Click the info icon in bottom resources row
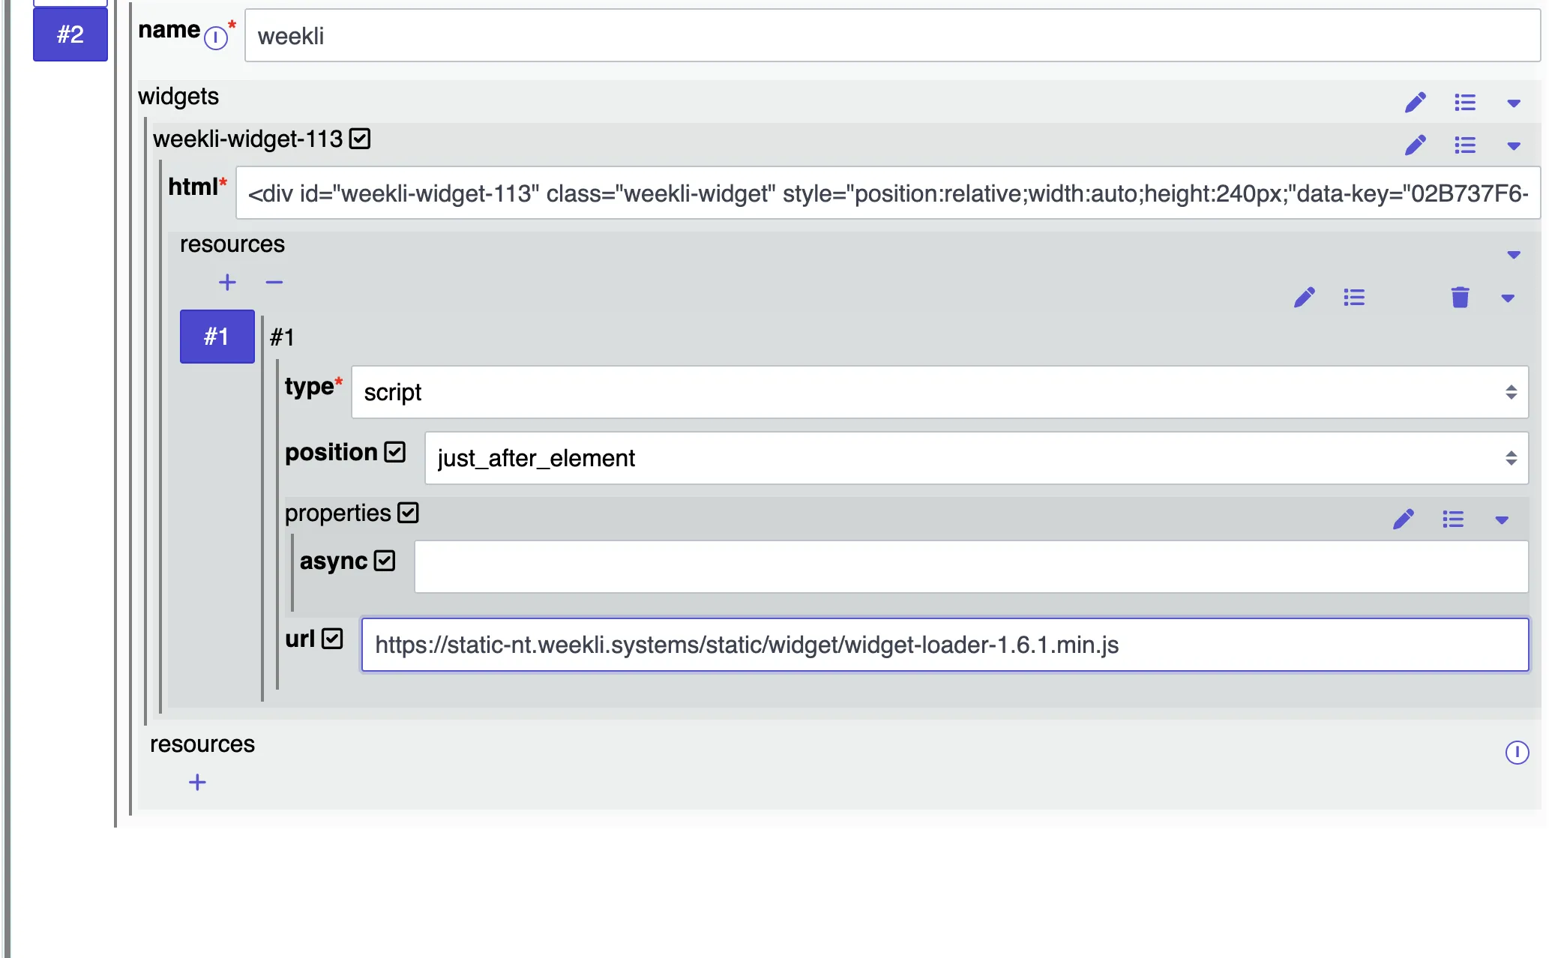 1518,753
